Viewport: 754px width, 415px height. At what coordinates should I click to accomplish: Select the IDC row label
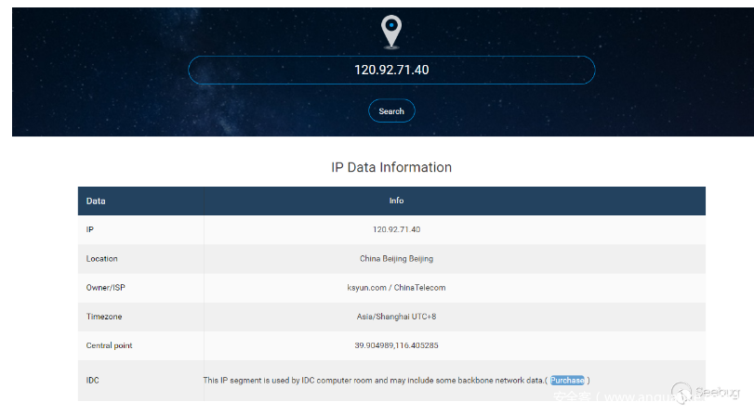click(93, 380)
